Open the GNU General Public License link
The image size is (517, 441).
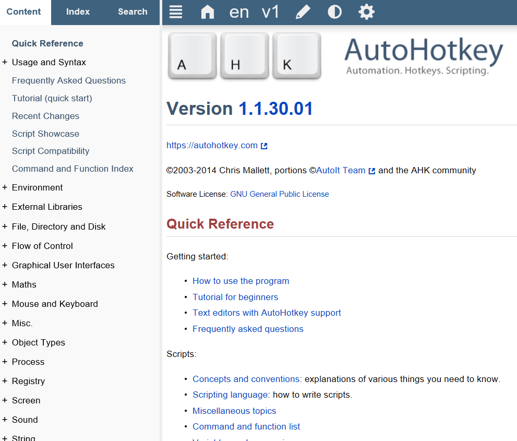coord(280,194)
